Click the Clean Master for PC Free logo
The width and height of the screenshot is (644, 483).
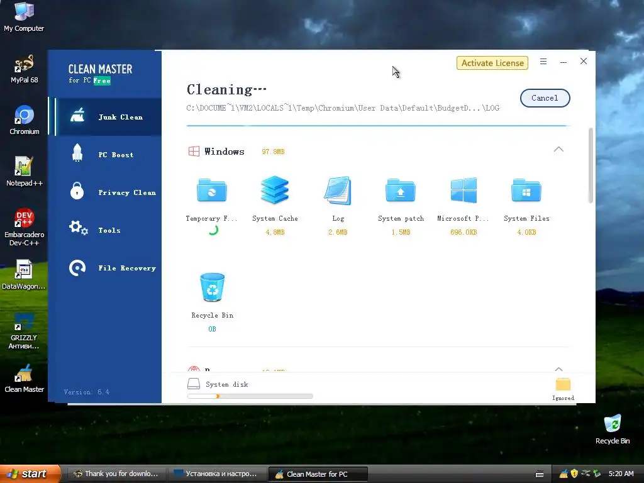point(100,74)
